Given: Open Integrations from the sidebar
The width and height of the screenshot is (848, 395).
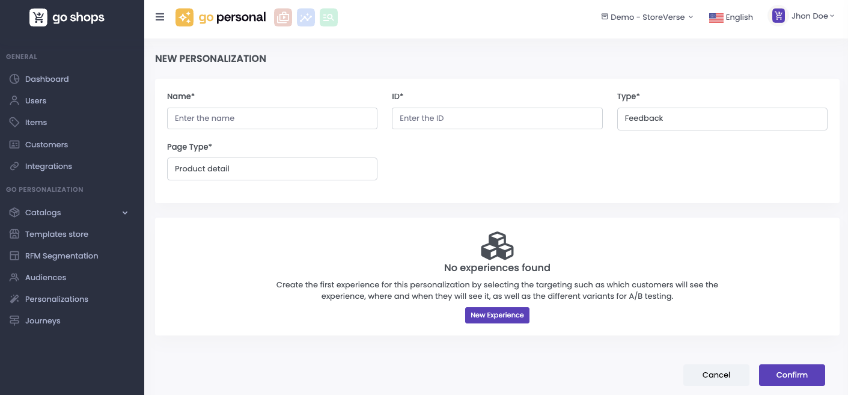Looking at the screenshot, I should (x=48, y=166).
